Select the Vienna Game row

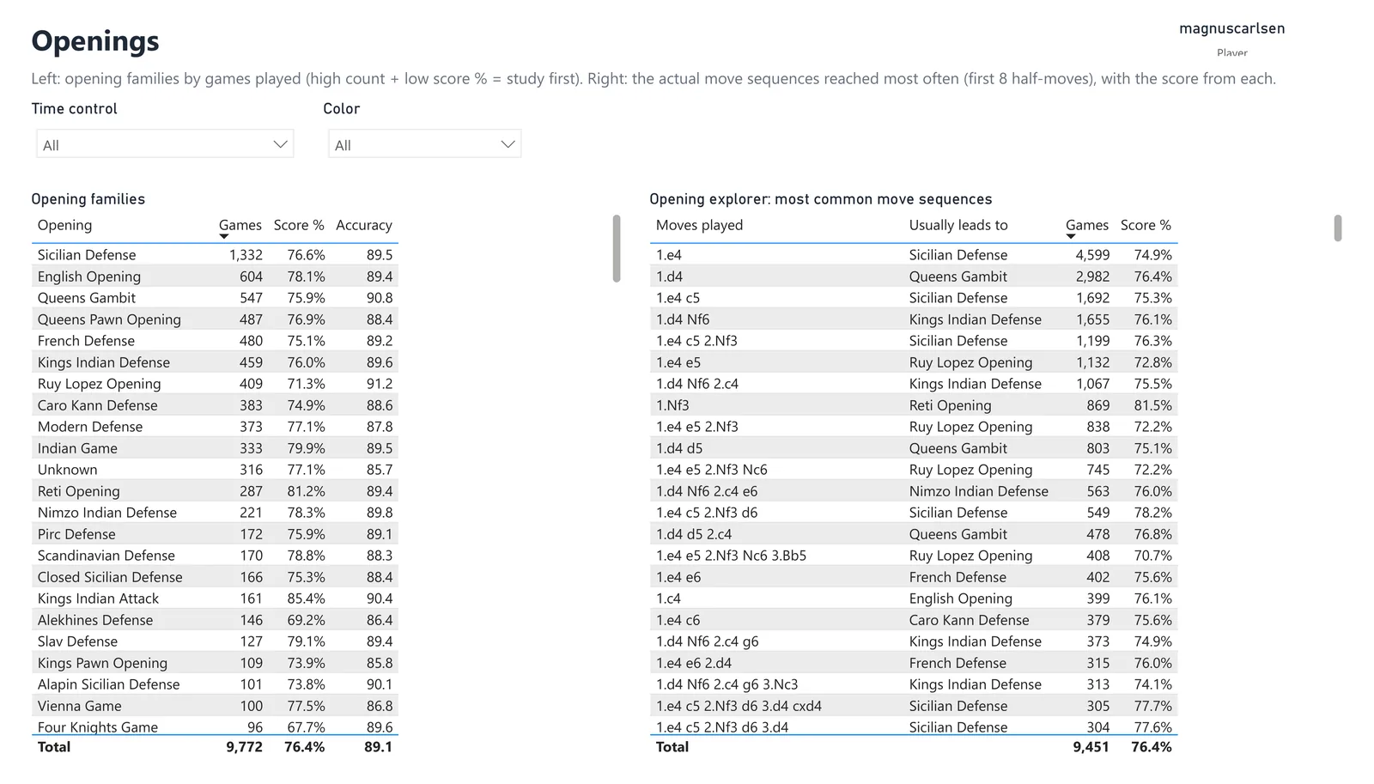pos(215,706)
